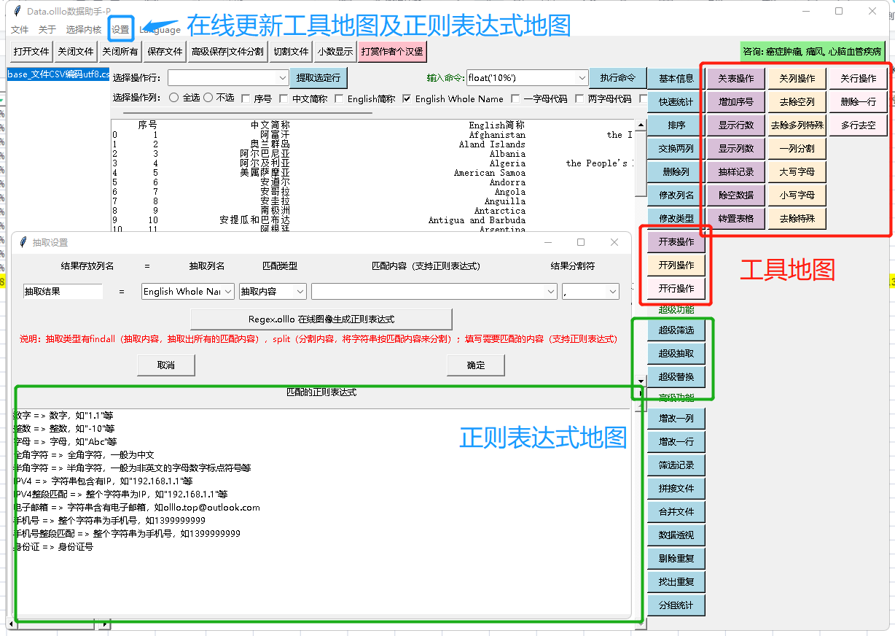This screenshot has width=895, height=636.
Task: Click the Regex.olllo 在线图像生成正则表达式 button
Action: coord(321,319)
